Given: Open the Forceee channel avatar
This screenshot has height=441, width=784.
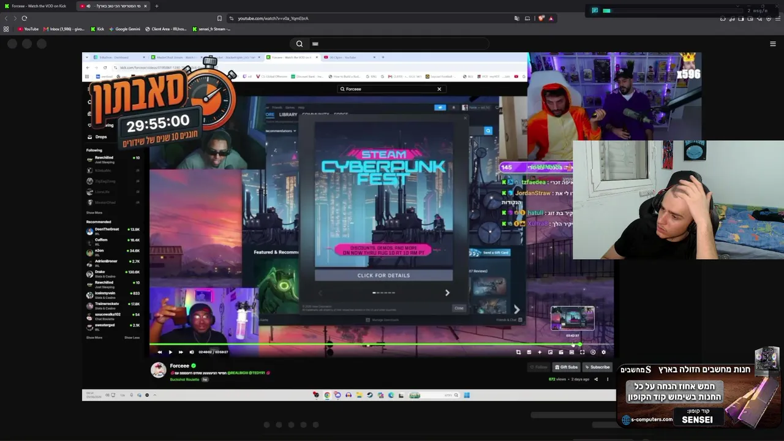Looking at the screenshot, I should click(159, 370).
